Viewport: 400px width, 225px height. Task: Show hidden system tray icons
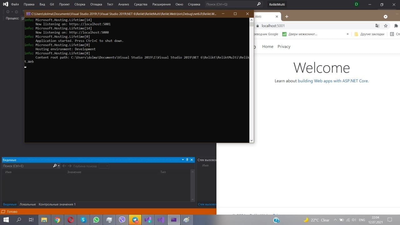point(335,220)
